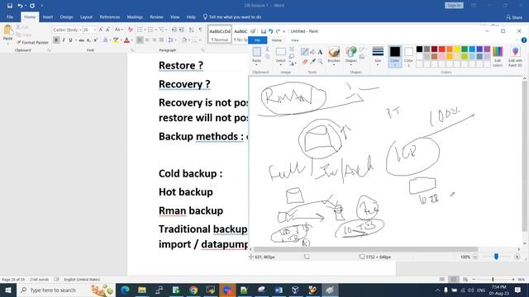The width and height of the screenshot is (529, 297).
Task: Click Undo arrow in Paint title bar
Action: coord(270,31)
